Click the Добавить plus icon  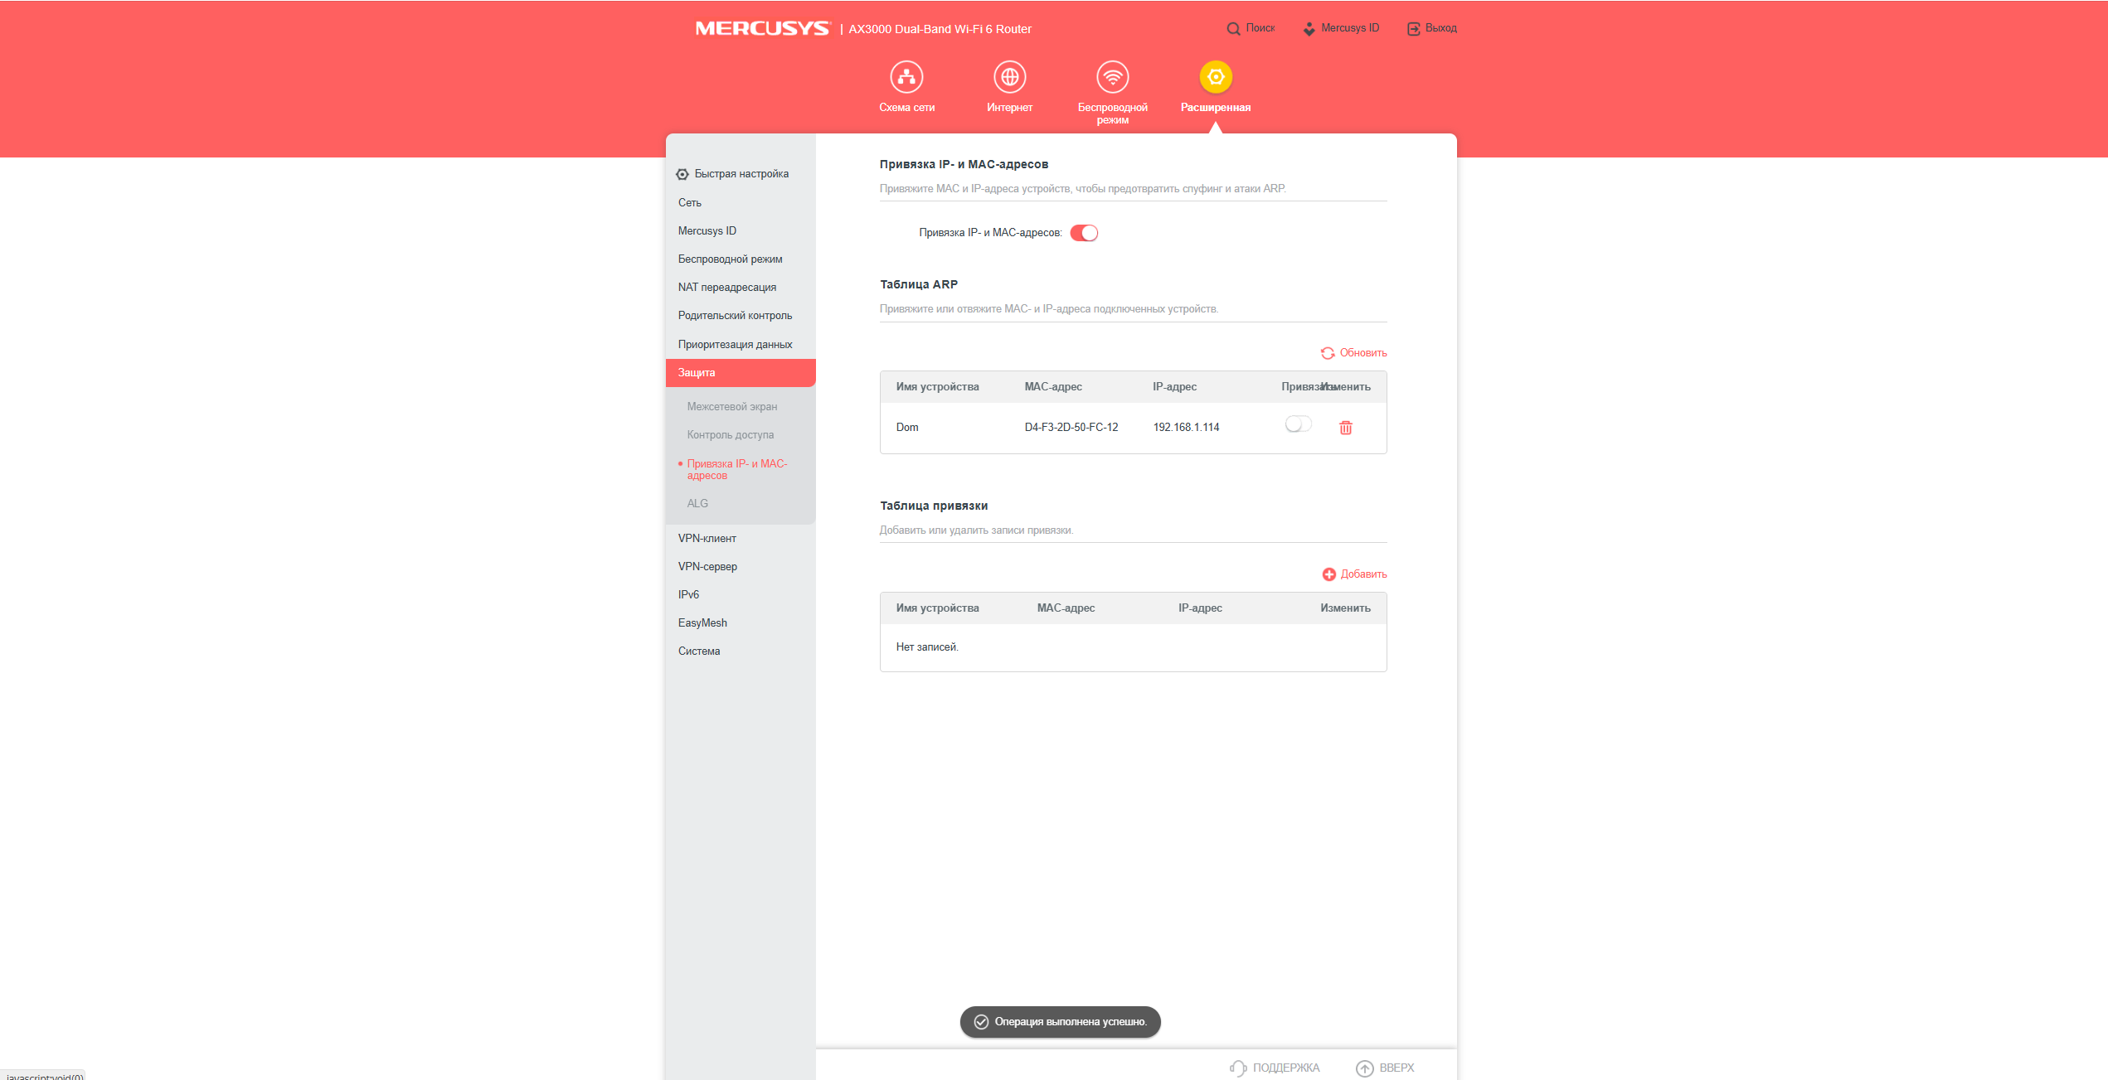tap(1328, 574)
